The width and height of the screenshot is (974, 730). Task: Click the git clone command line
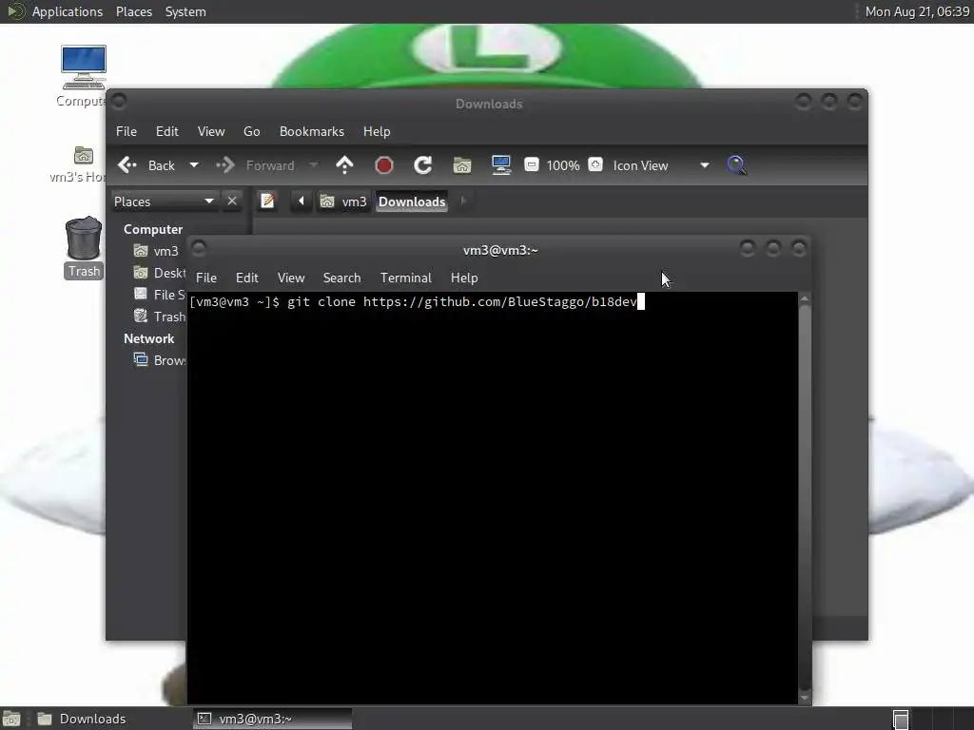417,301
